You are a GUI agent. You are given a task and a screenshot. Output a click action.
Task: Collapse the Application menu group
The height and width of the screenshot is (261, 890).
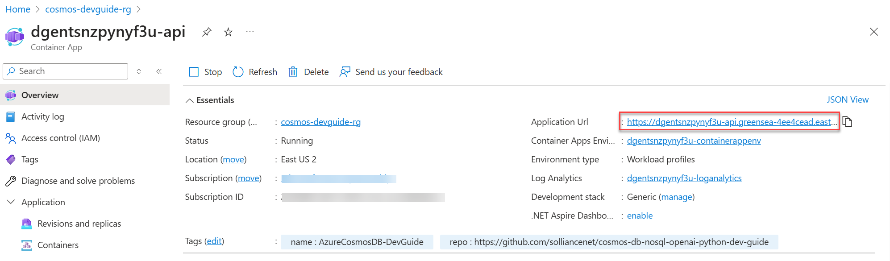click(x=11, y=202)
